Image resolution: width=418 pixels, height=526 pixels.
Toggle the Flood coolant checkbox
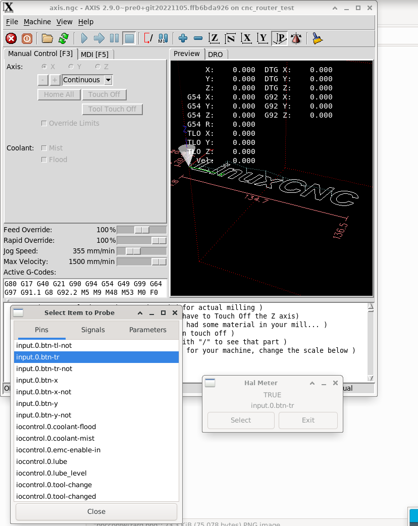click(x=44, y=160)
